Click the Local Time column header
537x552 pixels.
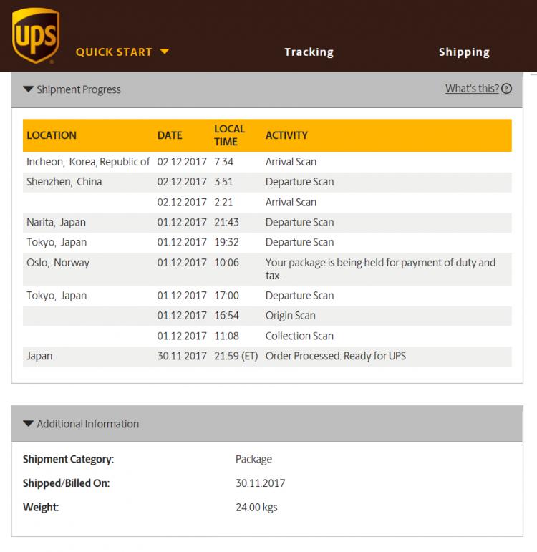[229, 135]
